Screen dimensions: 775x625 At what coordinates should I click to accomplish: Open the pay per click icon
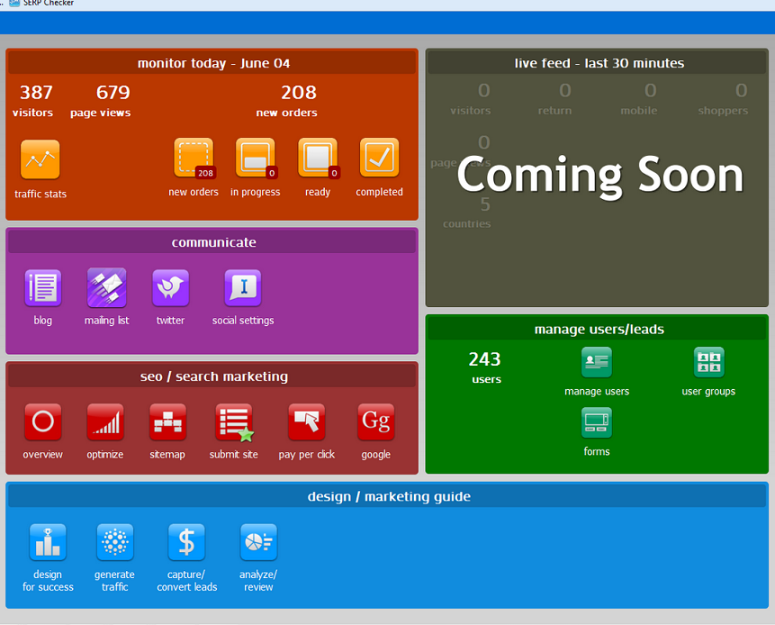point(307,422)
